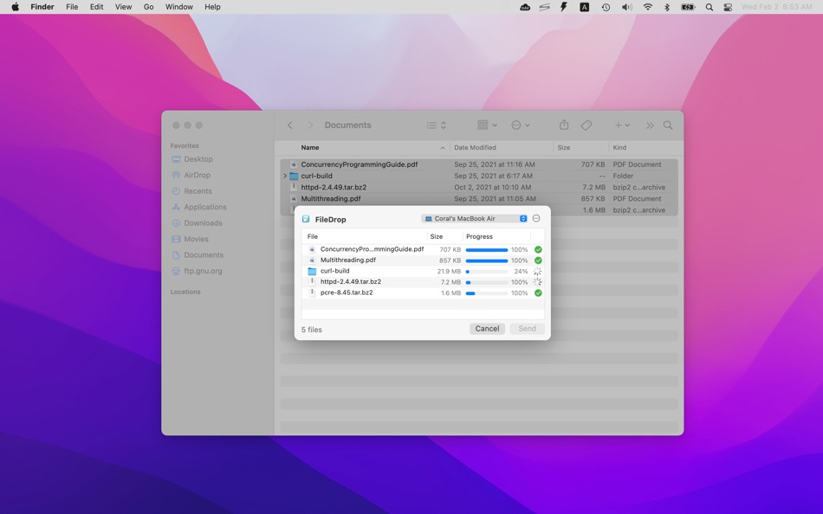Open the Finder grouping options dropdown
This screenshot has width=823, height=514.
pos(488,125)
